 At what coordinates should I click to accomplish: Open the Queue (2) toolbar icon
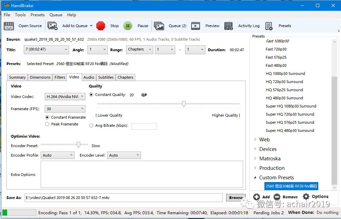[159, 26]
